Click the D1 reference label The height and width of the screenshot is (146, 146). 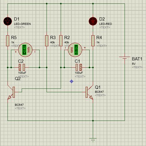[17, 19]
